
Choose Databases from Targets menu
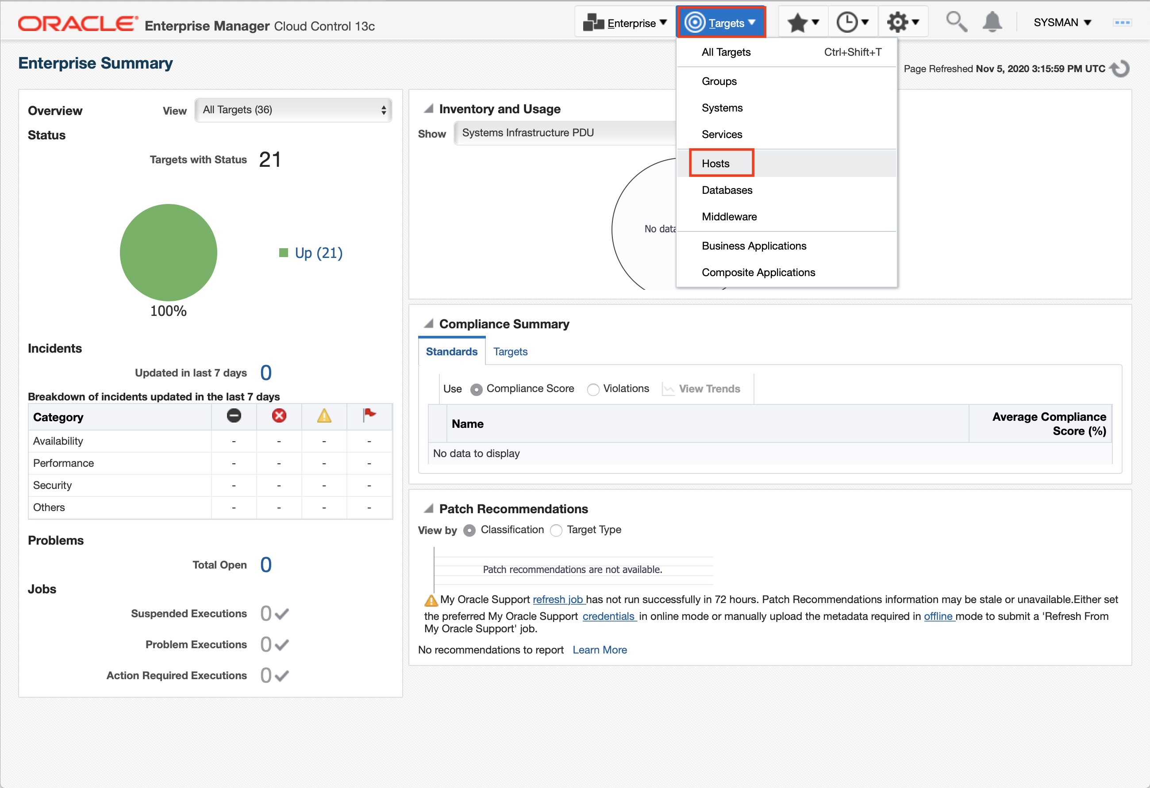click(x=786, y=190)
